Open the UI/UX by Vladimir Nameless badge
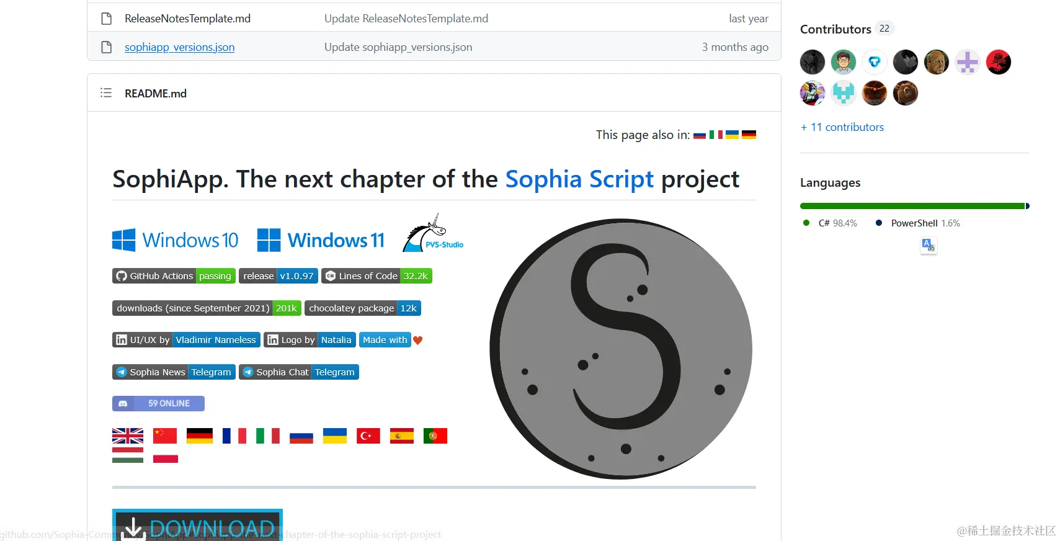Viewport: 1060px width, 541px height. pyautogui.click(x=186, y=340)
